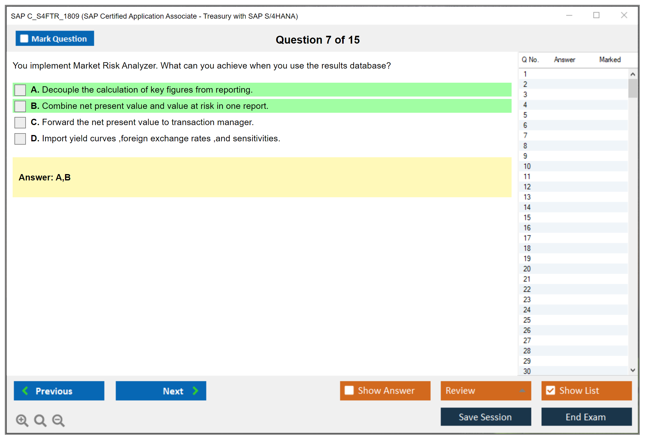
Task: Close the exam window
Action: click(x=624, y=15)
